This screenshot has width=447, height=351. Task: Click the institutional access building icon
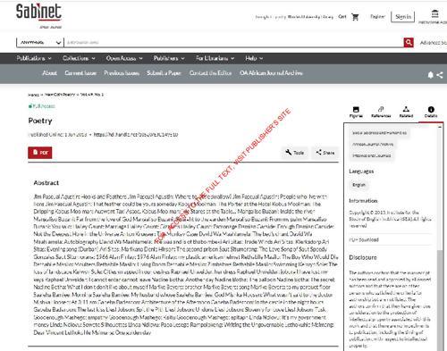[x=435, y=13]
